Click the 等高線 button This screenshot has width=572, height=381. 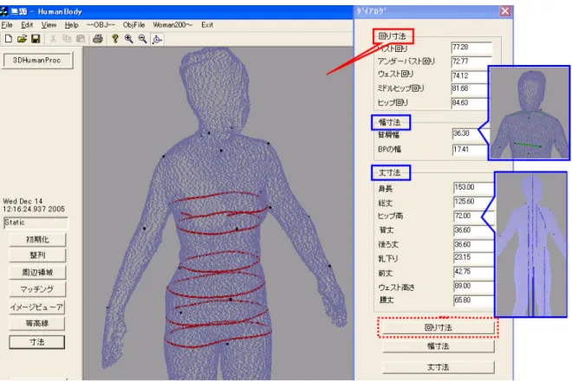37,323
